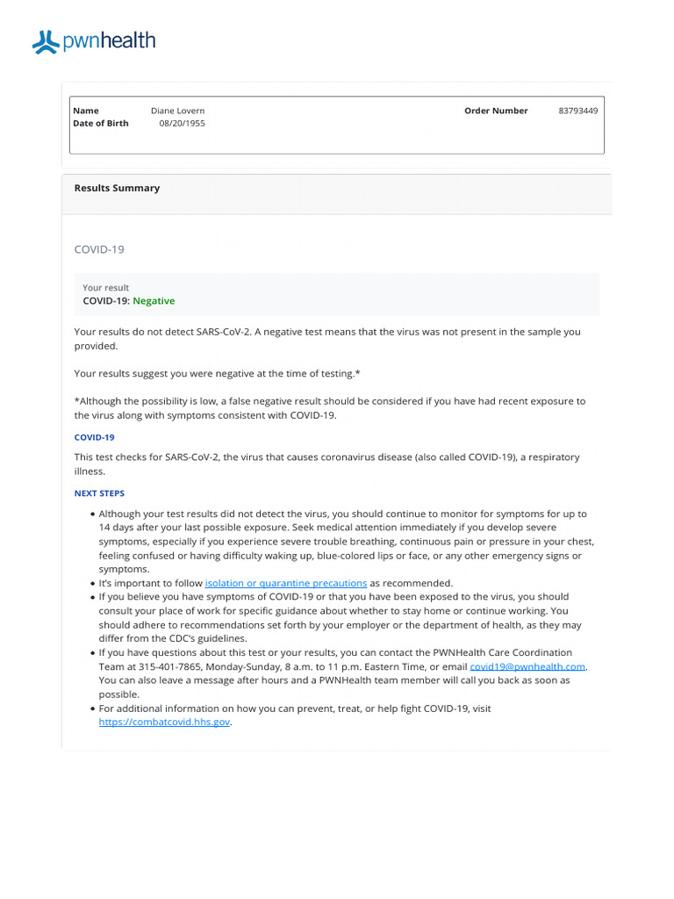Click the blue COVID-19 subheading
The height and width of the screenshot is (899, 674).
pyautogui.click(x=95, y=437)
